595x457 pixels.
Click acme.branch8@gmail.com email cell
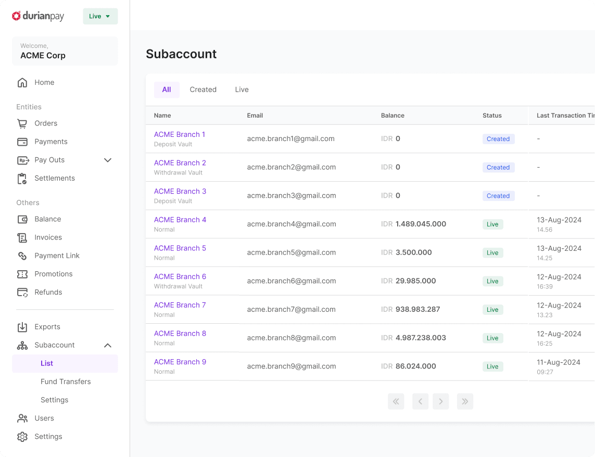click(292, 338)
